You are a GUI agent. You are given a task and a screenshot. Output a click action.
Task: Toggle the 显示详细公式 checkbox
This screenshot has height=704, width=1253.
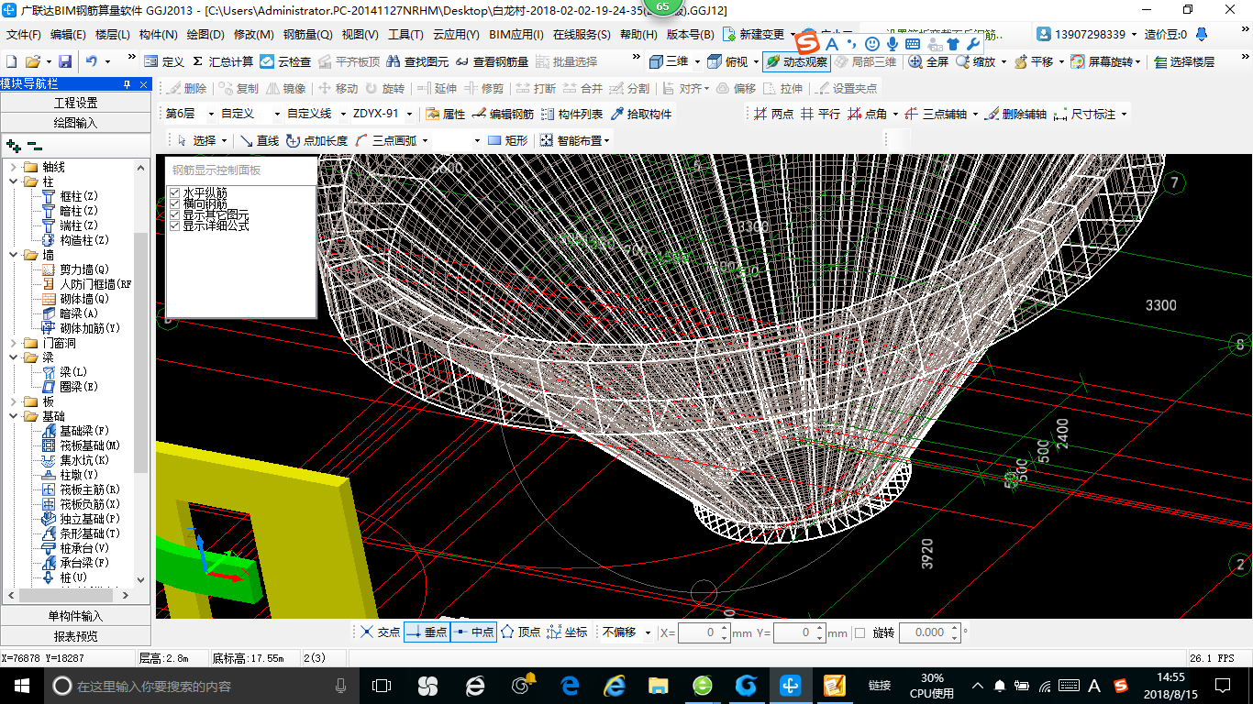(175, 225)
